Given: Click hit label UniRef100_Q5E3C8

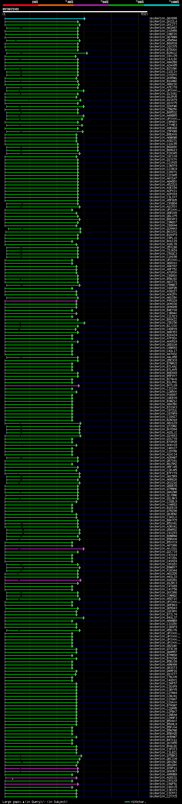Looking at the screenshot, I should (x=163, y=360).
